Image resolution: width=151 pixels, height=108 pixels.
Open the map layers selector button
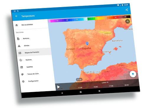coord(133,74)
